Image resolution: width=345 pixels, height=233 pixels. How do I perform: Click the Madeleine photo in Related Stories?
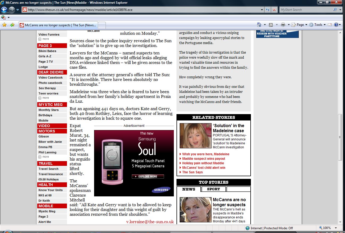click(195, 136)
